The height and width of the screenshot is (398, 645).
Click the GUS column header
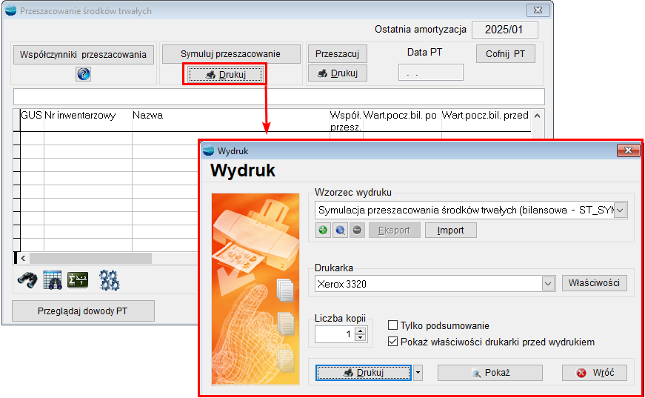point(32,120)
